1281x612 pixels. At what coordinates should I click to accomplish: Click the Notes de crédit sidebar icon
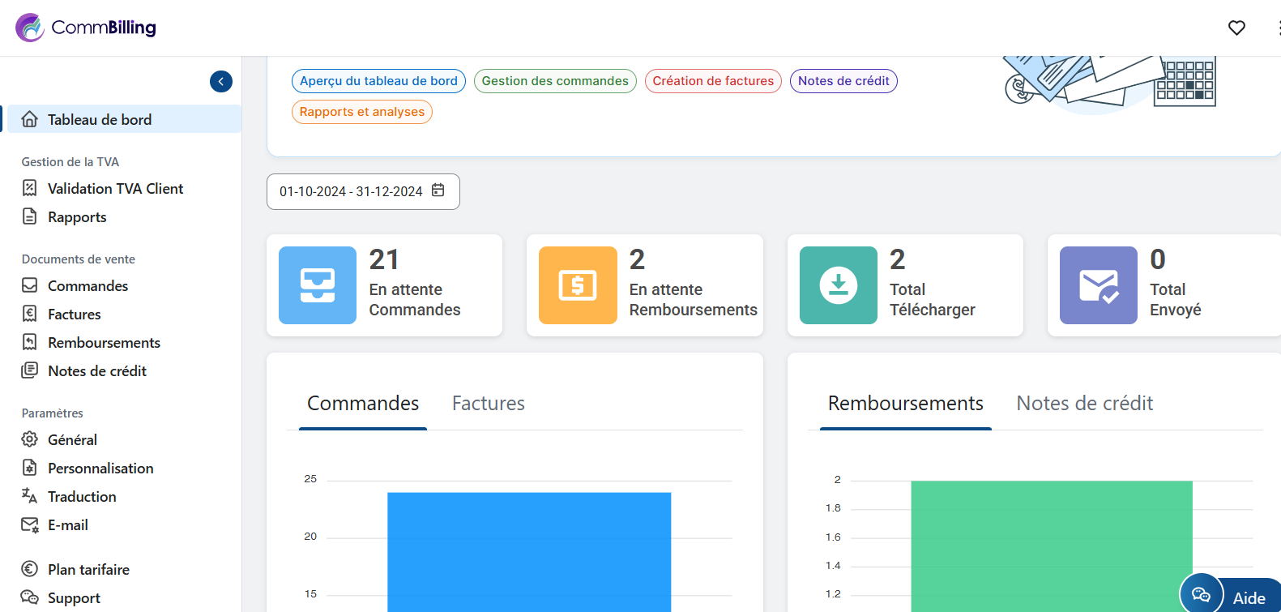(x=30, y=370)
